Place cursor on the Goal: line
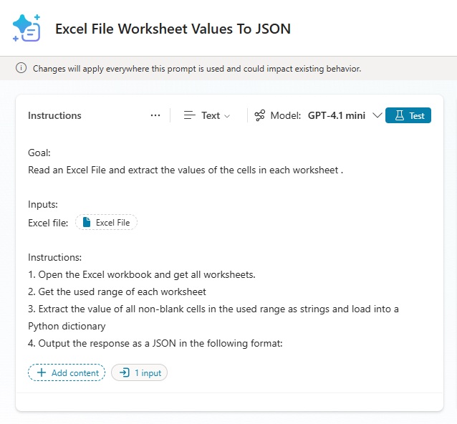 pos(39,153)
